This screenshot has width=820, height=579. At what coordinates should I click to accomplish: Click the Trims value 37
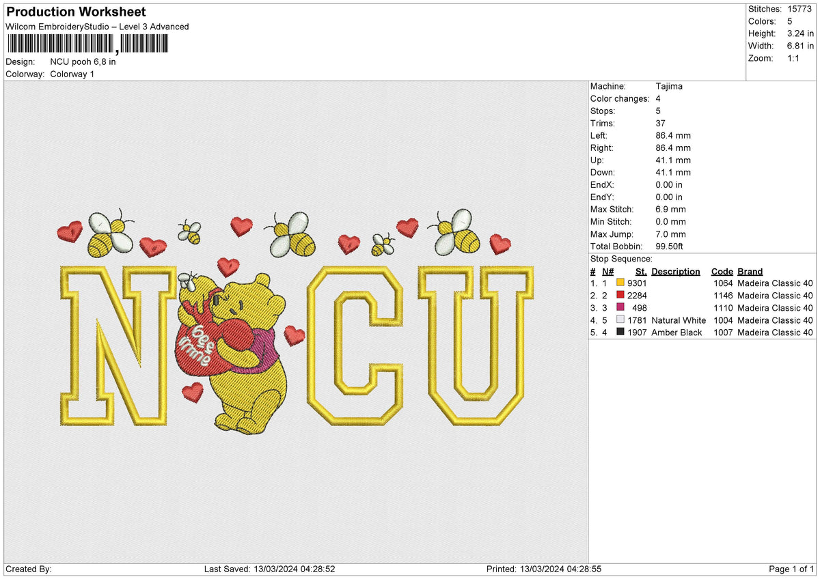point(661,123)
